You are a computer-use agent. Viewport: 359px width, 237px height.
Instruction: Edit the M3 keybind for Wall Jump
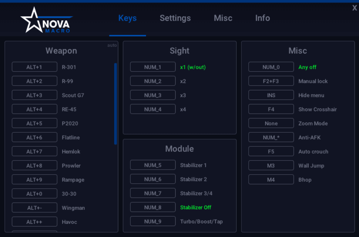[x=271, y=166]
